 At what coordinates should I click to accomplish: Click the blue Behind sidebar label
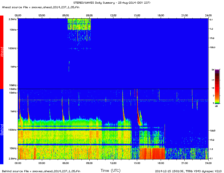pos(2,126)
